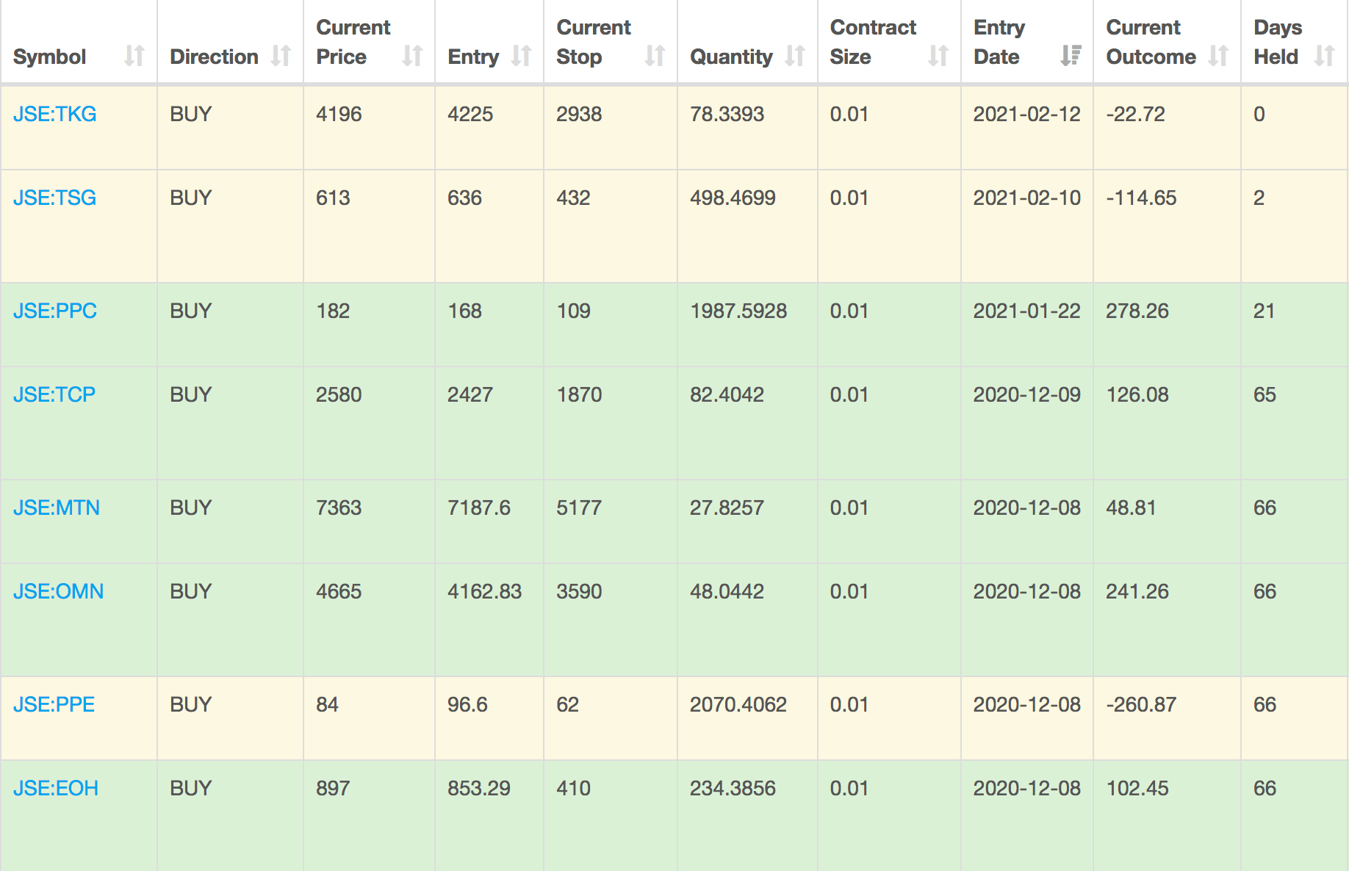Select days held 65
1349x871 pixels.
[x=1265, y=394]
